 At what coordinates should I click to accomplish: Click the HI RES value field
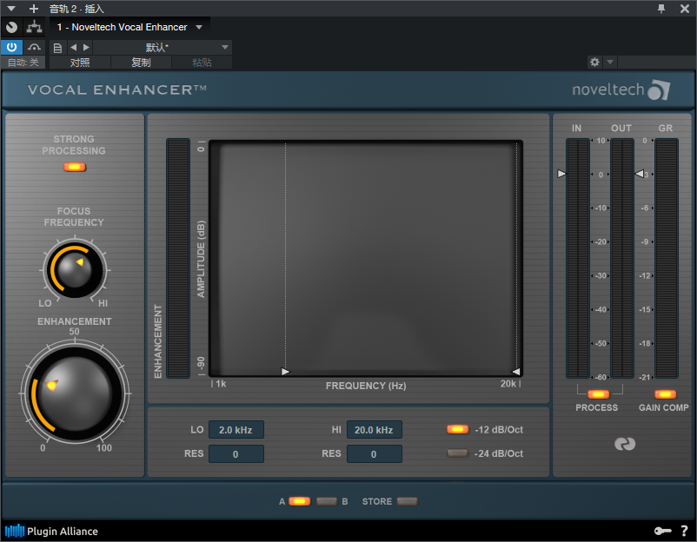(375, 454)
